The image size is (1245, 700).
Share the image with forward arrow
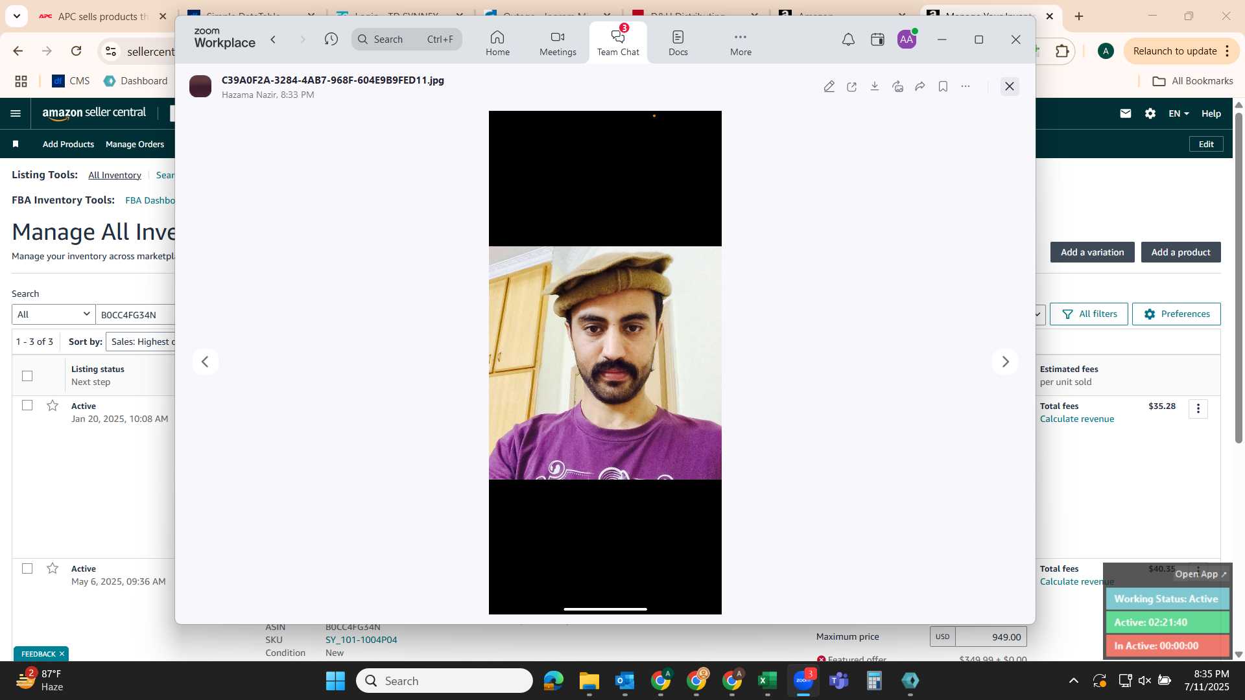(x=920, y=86)
